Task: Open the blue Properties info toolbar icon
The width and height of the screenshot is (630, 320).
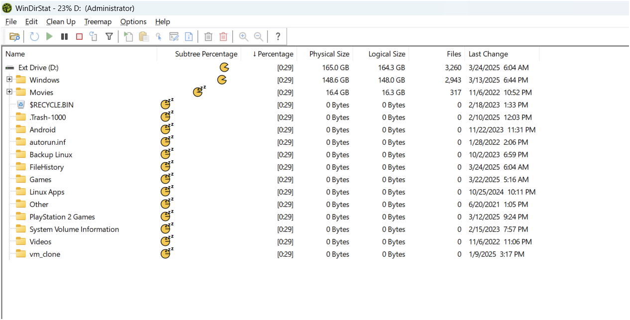Action: (x=189, y=36)
